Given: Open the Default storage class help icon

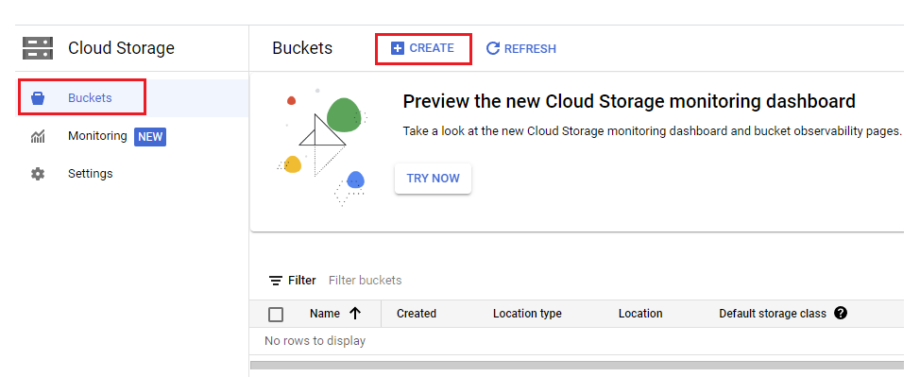Looking at the screenshot, I should [x=841, y=313].
